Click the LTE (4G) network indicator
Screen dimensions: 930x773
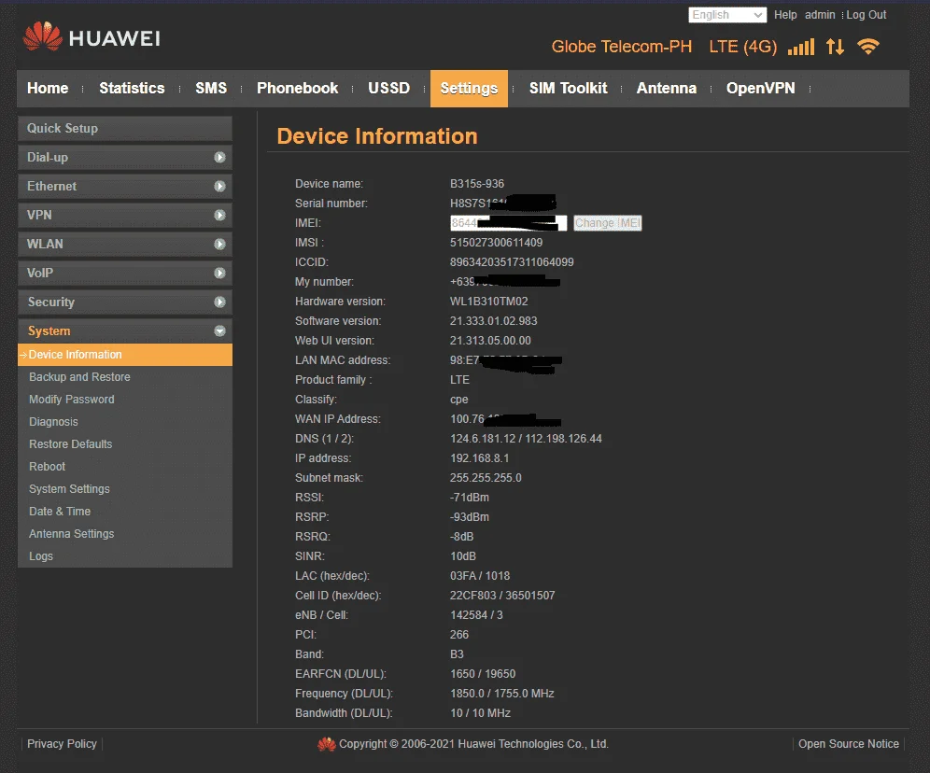[x=743, y=47]
